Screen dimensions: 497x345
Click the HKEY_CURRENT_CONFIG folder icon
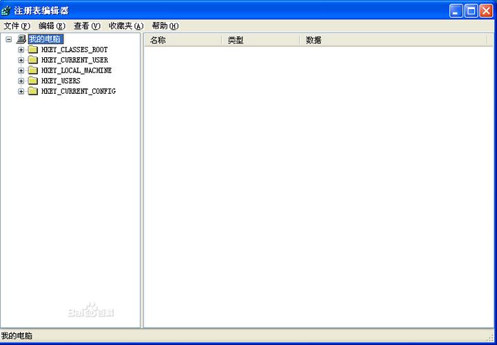tap(33, 91)
